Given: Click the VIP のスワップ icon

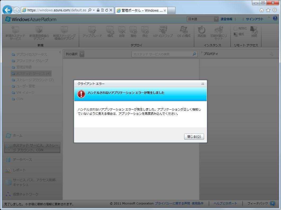Looking at the screenshot, I should [x=163, y=30].
